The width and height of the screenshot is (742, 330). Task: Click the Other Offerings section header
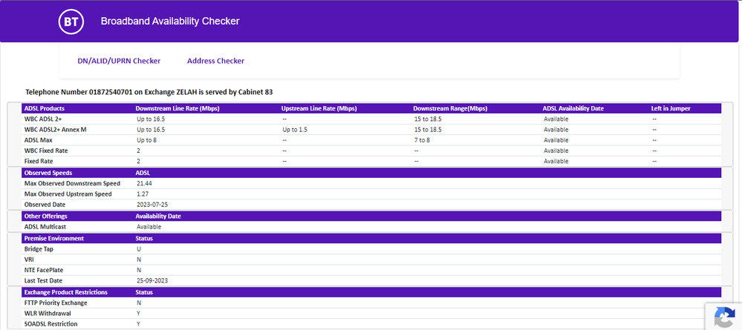point(46,217)
